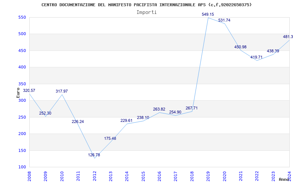This screenshot has width=293, height=183.
Task: Select data label 126.78
Action: [94, 155]
